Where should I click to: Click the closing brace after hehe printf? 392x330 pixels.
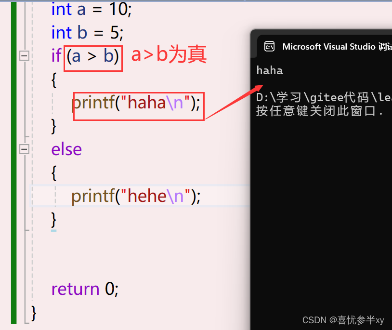(x=53, y=220)
